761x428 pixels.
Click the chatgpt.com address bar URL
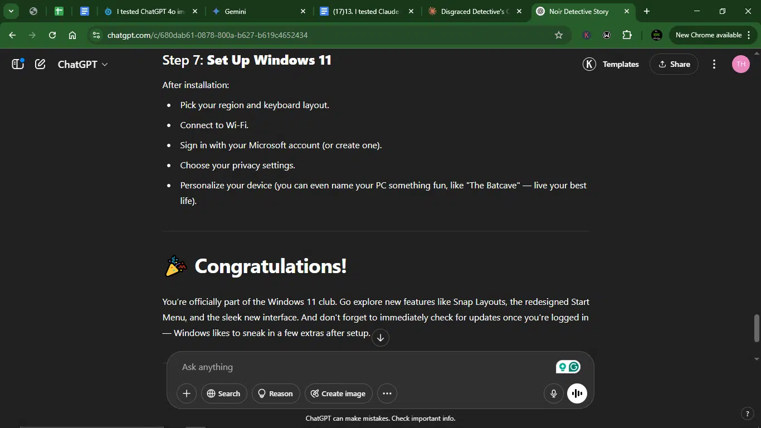coord(207,35)
